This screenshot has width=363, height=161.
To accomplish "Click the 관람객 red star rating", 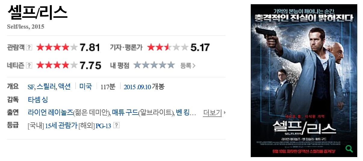I will [57, 47].
